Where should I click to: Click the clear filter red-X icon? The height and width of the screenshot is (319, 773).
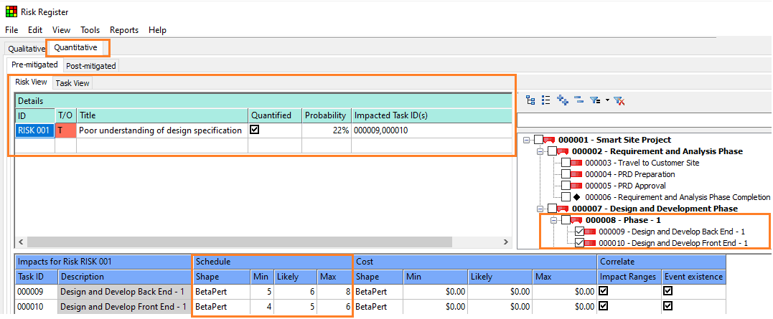(x=619, y=100)
